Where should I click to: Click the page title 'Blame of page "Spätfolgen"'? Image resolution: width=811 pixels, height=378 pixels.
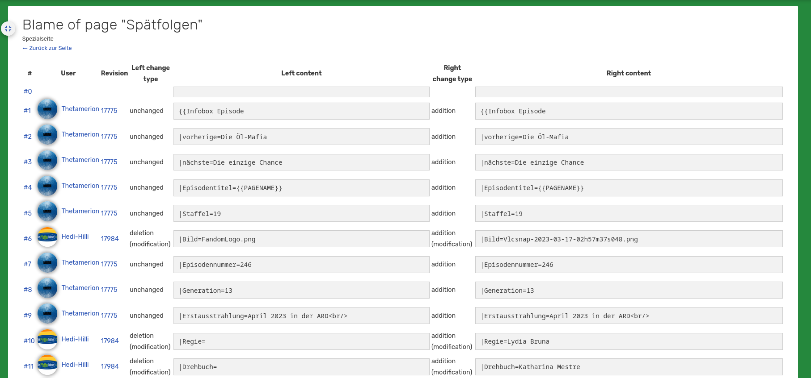coord(112,25)
